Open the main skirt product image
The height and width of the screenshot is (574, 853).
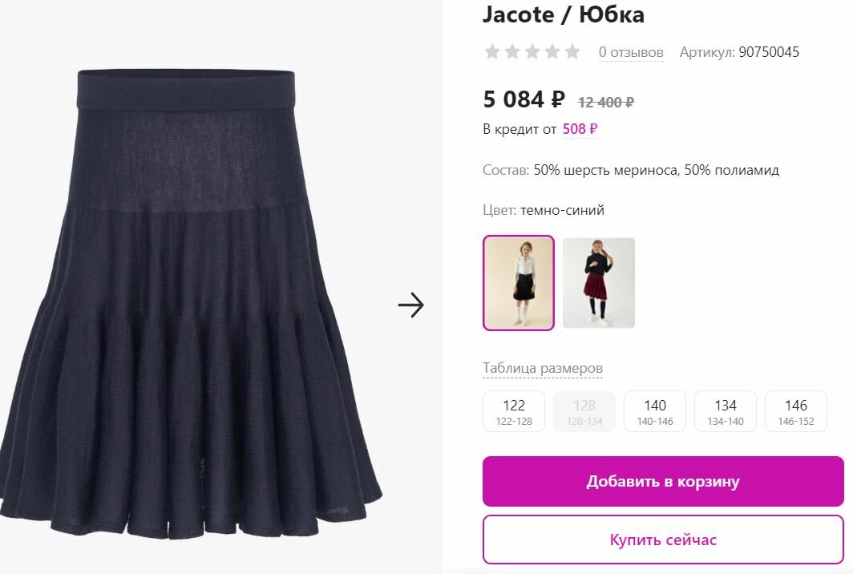[191, 304]
